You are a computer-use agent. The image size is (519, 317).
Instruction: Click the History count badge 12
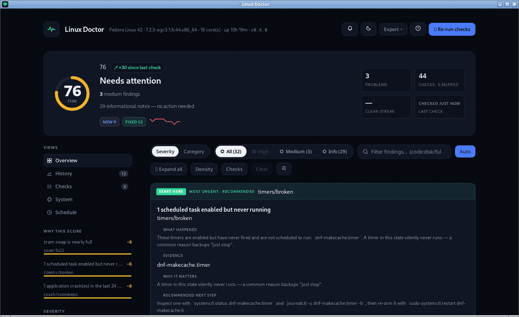pyautogui.click(x=124, y=173)
